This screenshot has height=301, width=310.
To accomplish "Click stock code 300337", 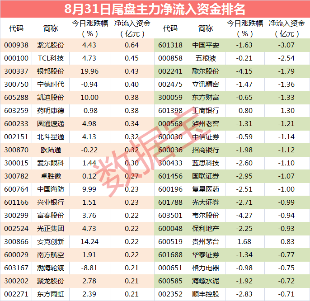I will [x=16, y=71].
